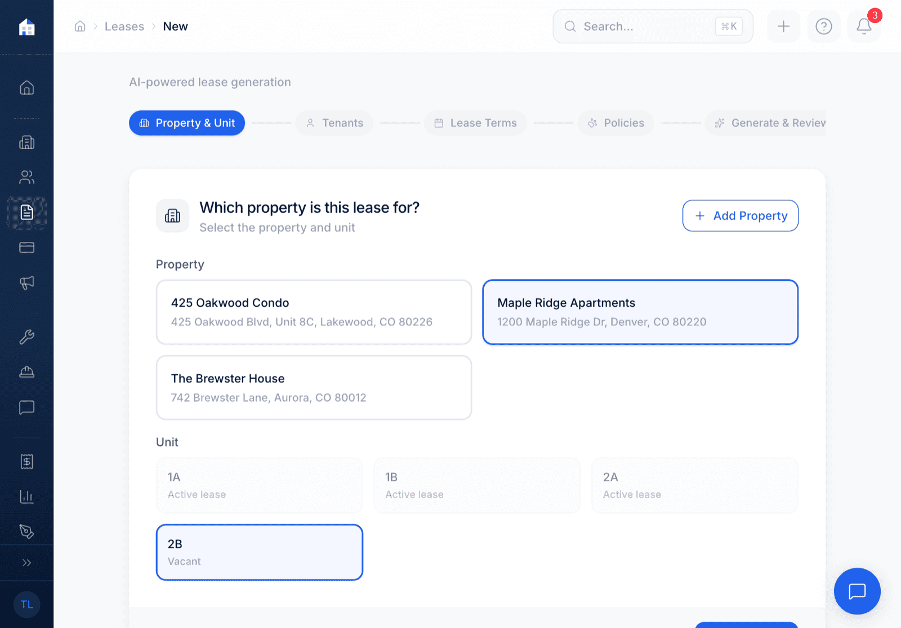The height and width of the screenshot is (628, 901).
Task: Select unit 2B marked Vacant
Action: point(259,551)
